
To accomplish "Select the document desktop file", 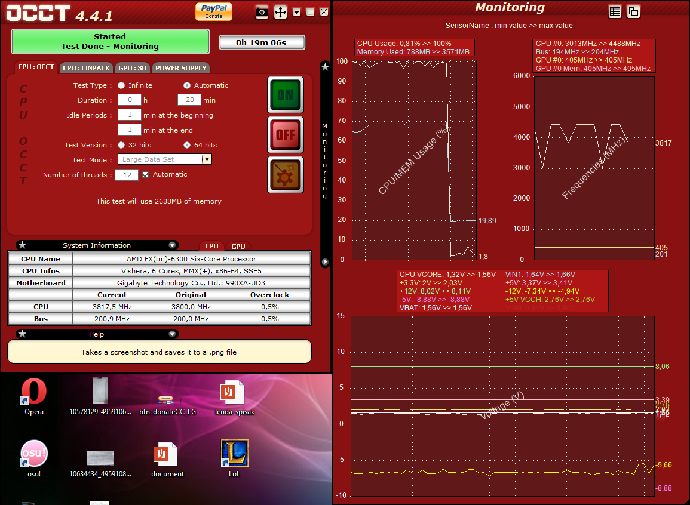I will point(167,459).
